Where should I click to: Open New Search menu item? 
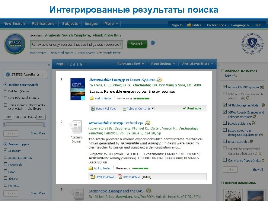coord(14,23)
